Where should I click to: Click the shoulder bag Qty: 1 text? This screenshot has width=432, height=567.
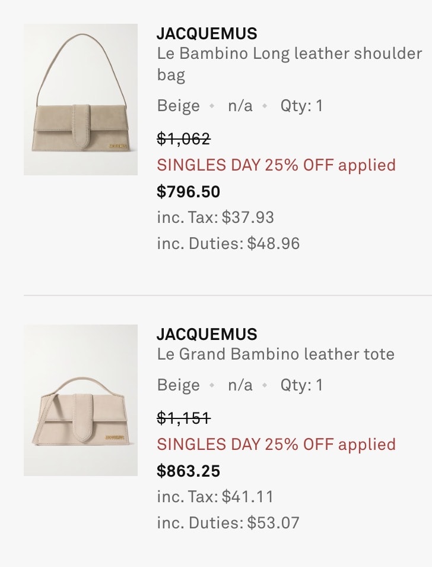(301, 106)
